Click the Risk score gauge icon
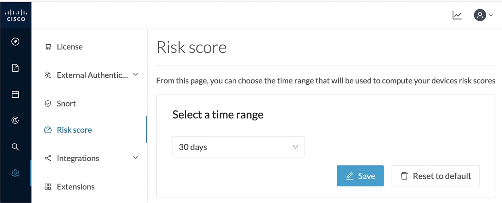 (x=48, y=130)
